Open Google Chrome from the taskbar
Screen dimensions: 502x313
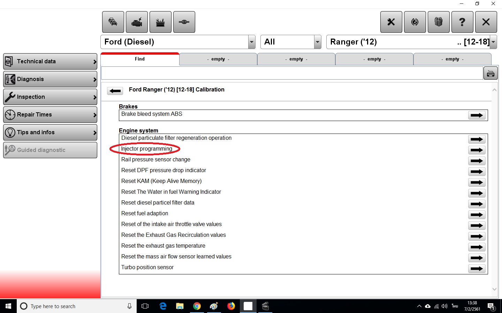coord(197,306)
